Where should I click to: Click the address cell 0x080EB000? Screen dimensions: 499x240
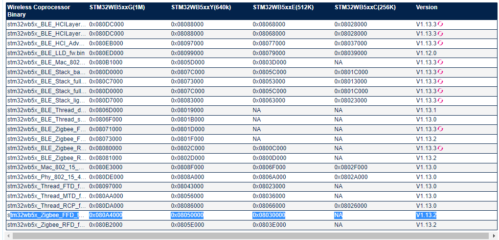[x=106, y=43]
